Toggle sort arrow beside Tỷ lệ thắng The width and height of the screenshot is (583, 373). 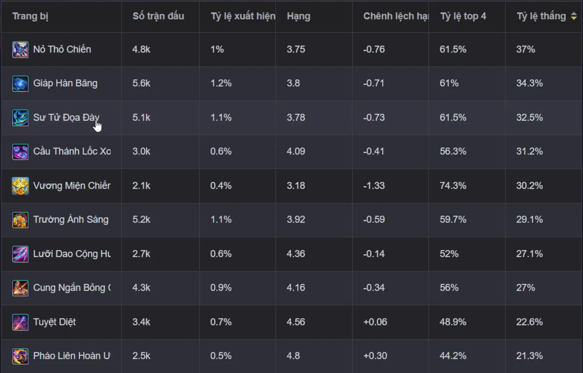pos(573,16)
